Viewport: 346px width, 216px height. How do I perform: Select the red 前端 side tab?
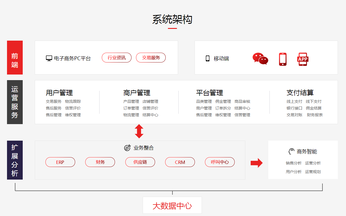15,57
